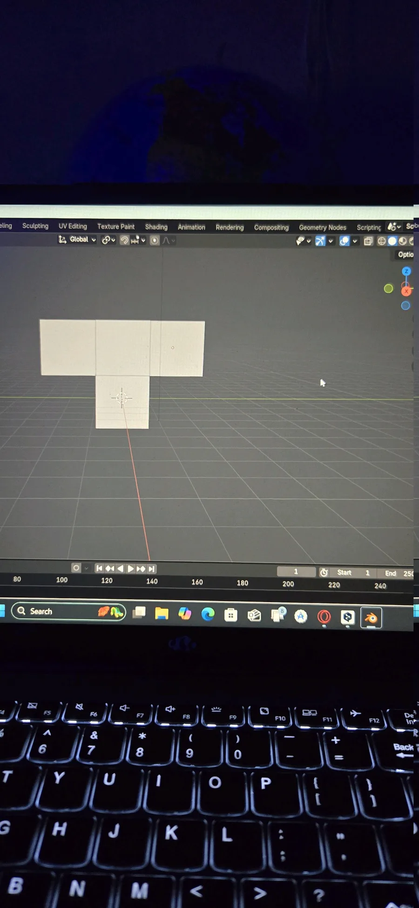The image size is (419, 908).
Task: Open the snapping options dropdown
Action: pos(138,240)
